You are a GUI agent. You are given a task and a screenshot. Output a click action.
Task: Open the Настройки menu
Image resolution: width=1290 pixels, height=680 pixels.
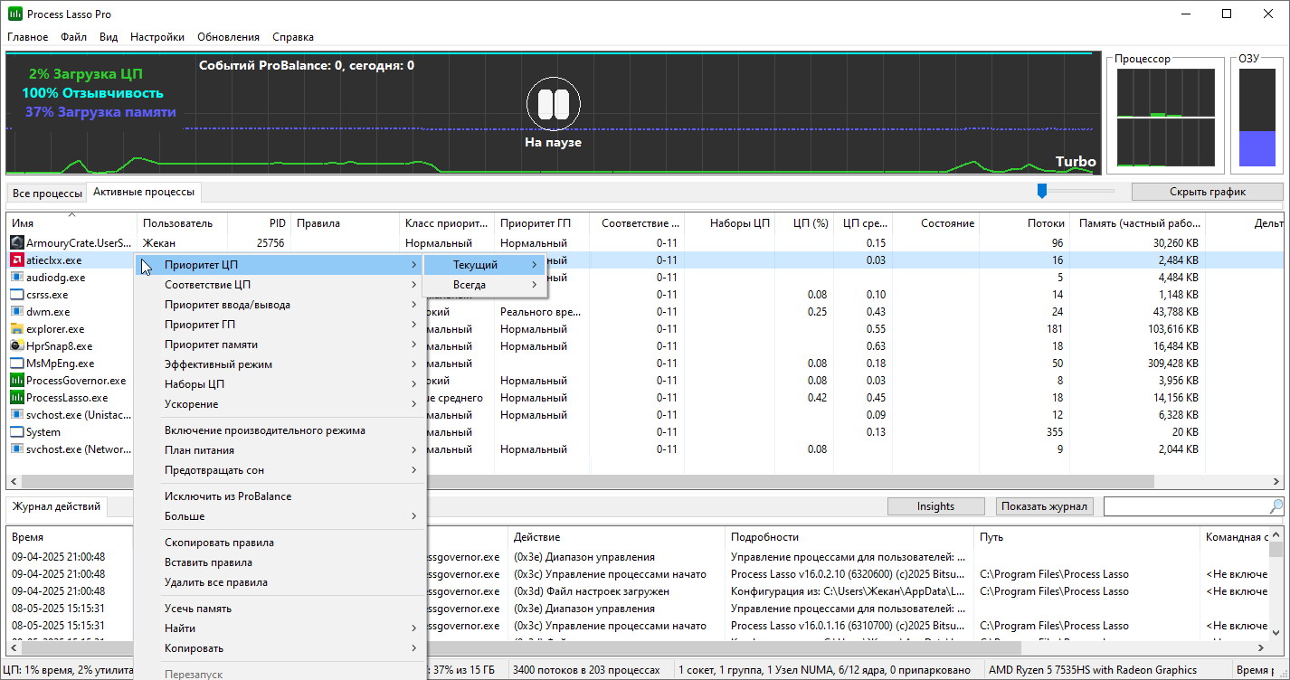[x=157, y=37]
